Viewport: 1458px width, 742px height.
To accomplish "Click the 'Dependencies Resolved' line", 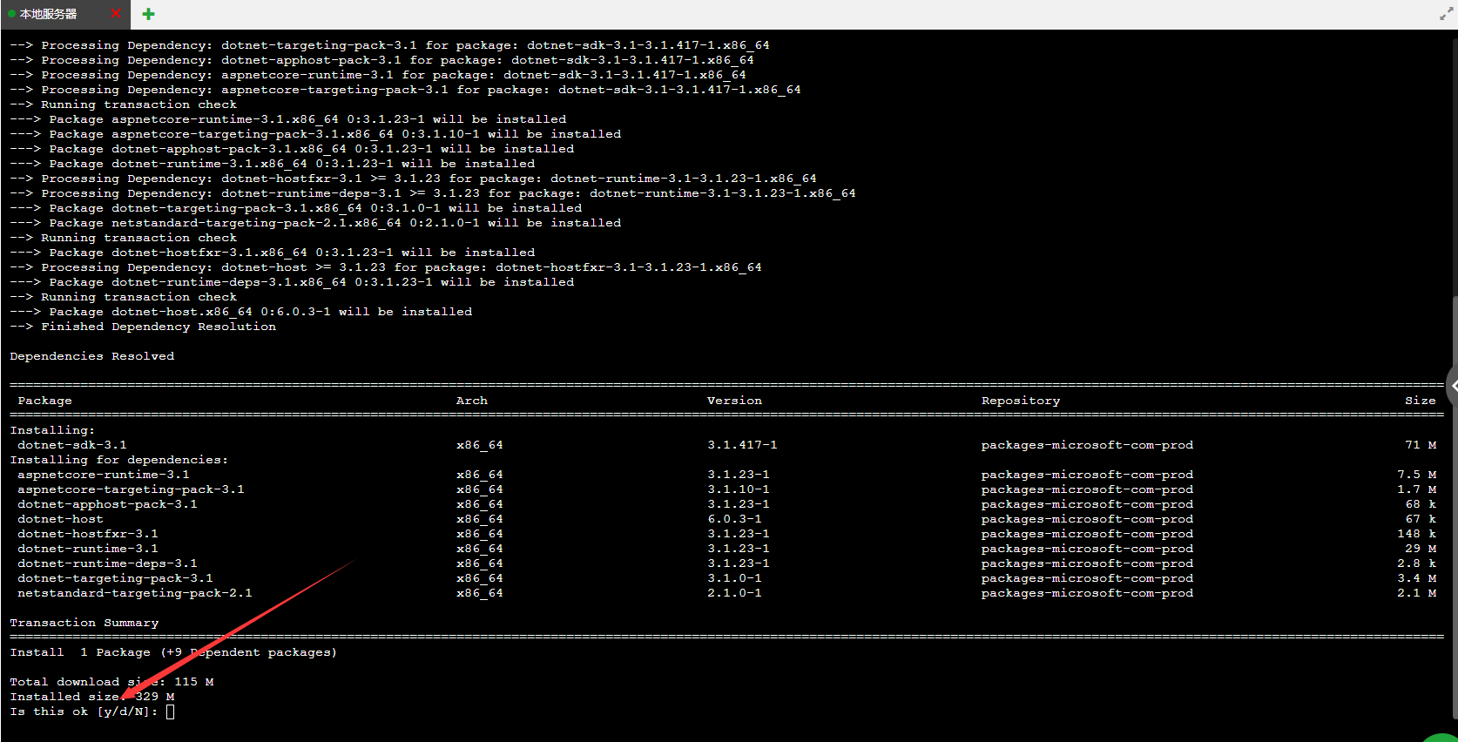I will click(x=92, y=356).
